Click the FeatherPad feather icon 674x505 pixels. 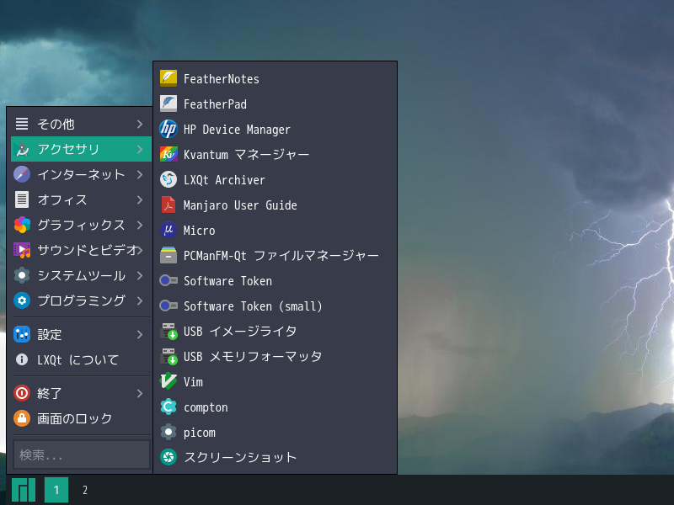(x=168, y=104)
